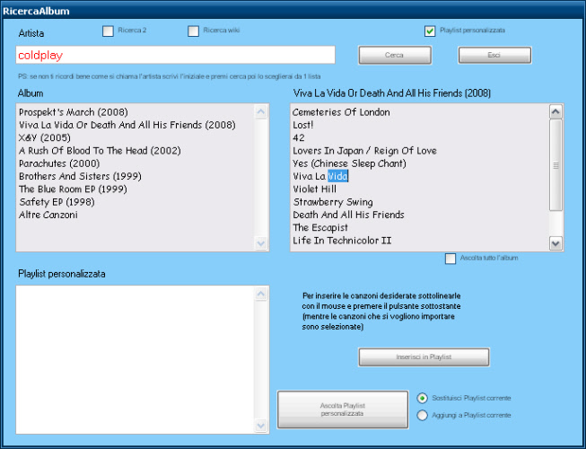Select album Parachutes (2000)
Screen dimensions: 586x449
(x=59, y=163)
